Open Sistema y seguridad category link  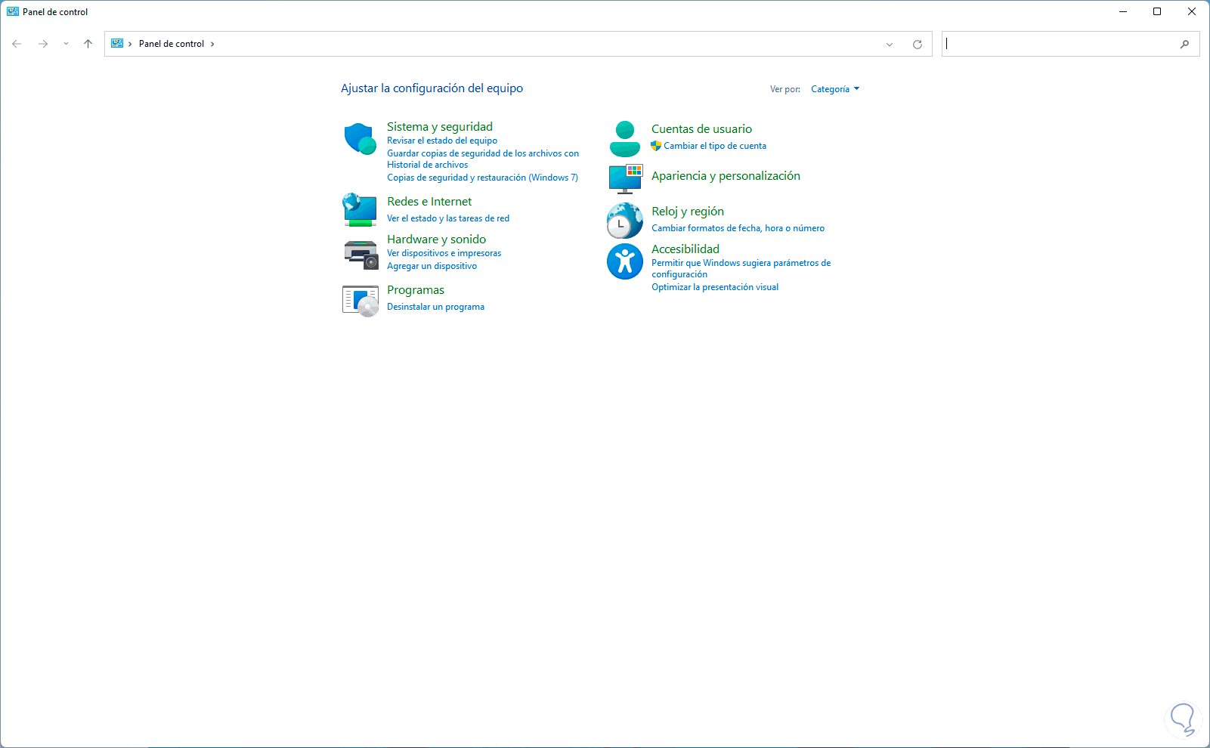tap(440, 127)
